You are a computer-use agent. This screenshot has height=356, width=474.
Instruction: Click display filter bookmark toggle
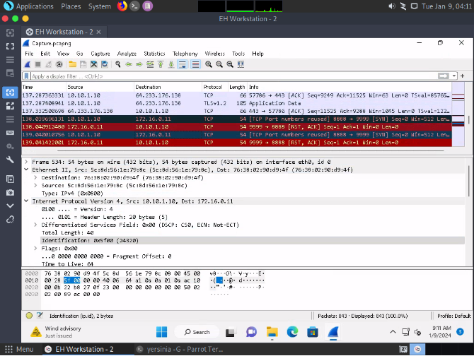[x=28, y=76]
